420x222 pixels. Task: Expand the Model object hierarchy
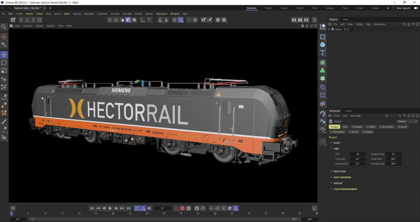[329, 29]
